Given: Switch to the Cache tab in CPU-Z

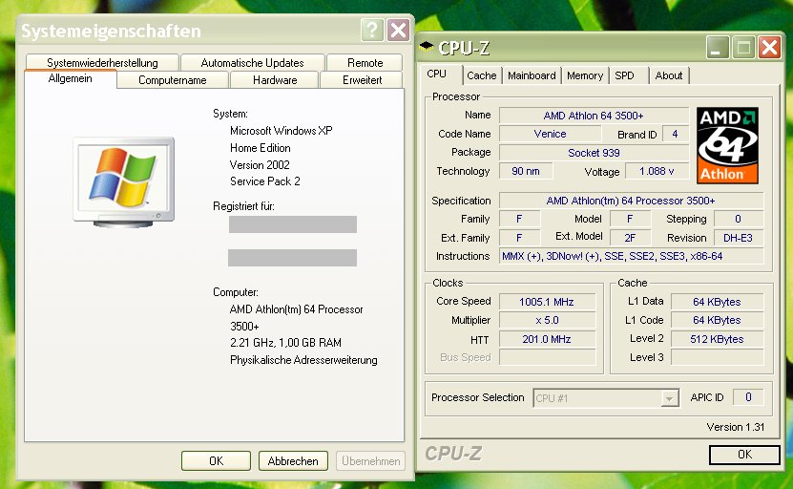Looking at the screenshot, I should (482, 75).
